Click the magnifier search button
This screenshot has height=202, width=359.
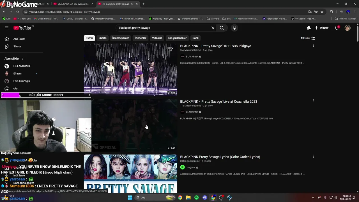click(222, 28)
